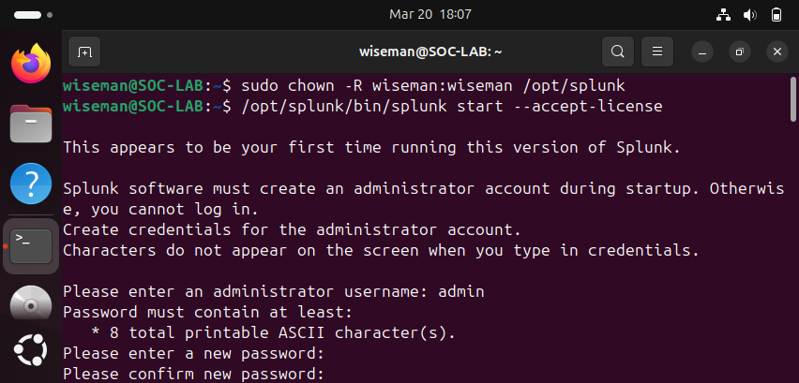This screenshot has width=799, height=383.
Task: Open Firefox from the dock
Action: pyautogui.click(x=31, y=64)
